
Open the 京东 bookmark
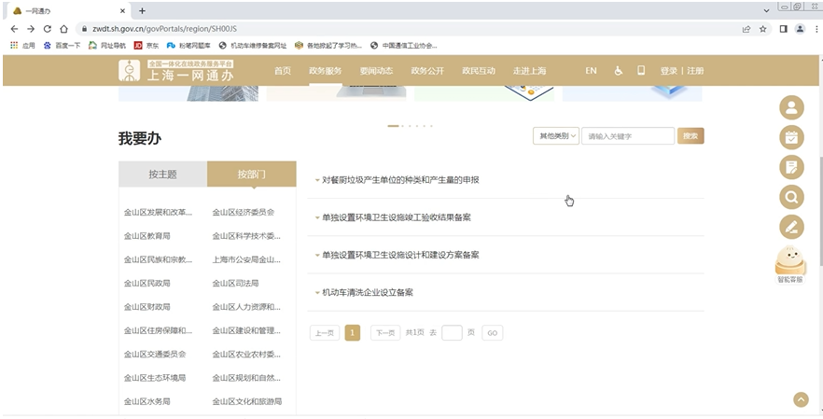click(146, 46)
